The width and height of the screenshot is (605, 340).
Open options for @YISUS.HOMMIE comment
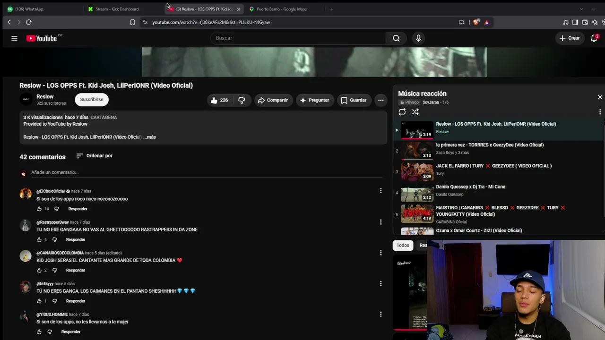click(380, 314)
